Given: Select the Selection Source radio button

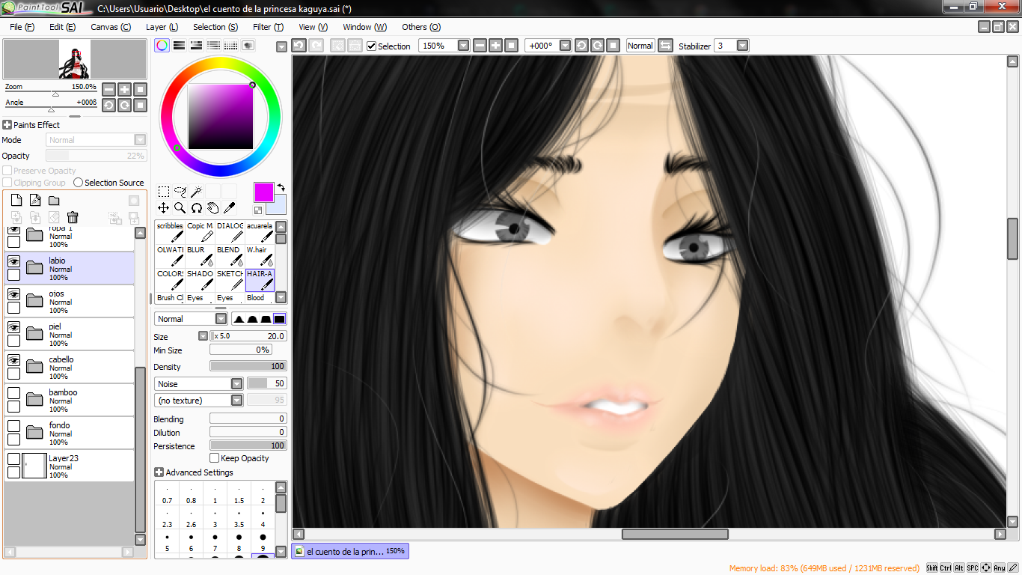Looking at the screenshot, I should coord(78,183).
